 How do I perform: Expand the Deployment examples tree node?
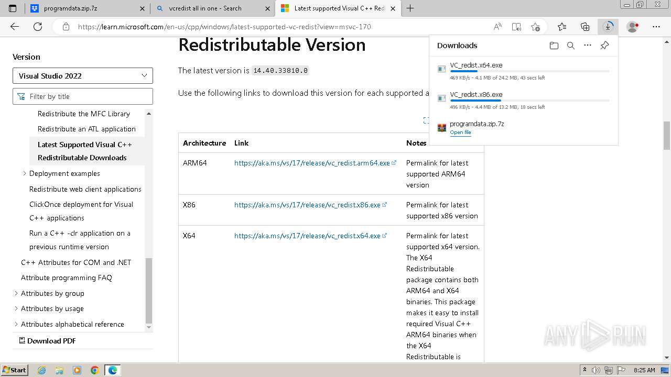pos(24,173)
